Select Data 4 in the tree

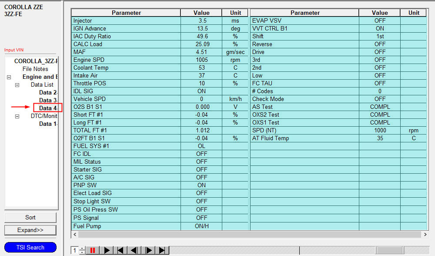point(48,108)
